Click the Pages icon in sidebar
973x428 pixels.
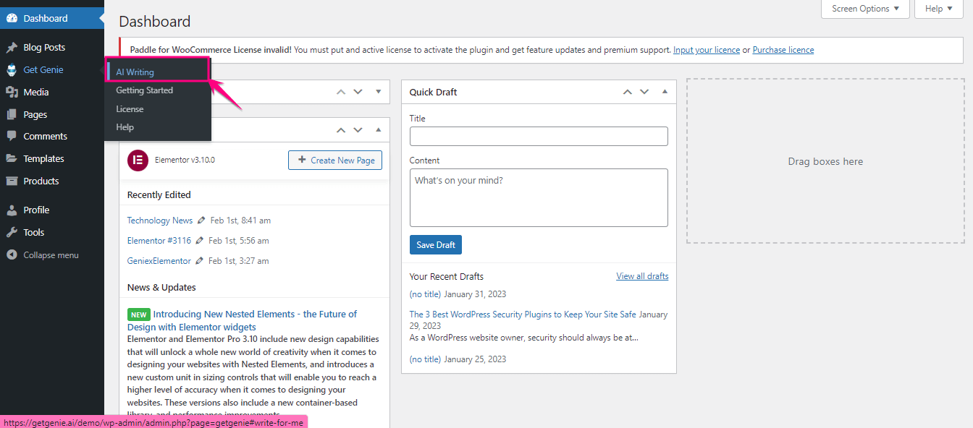[12, 114]
